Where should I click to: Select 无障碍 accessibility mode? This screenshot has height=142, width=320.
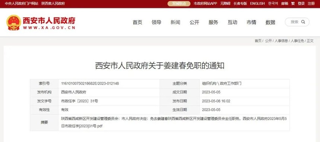point(225,4)
